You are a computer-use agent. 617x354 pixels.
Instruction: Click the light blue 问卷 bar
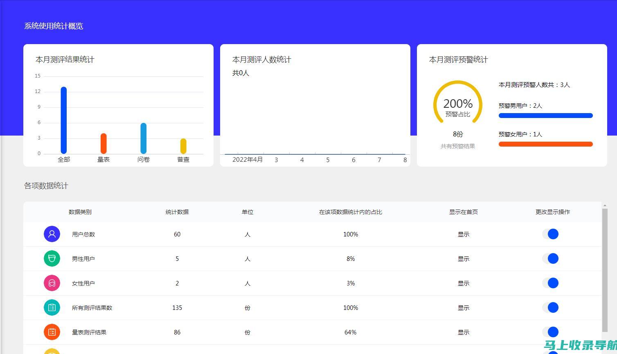[x=143, y=138]
